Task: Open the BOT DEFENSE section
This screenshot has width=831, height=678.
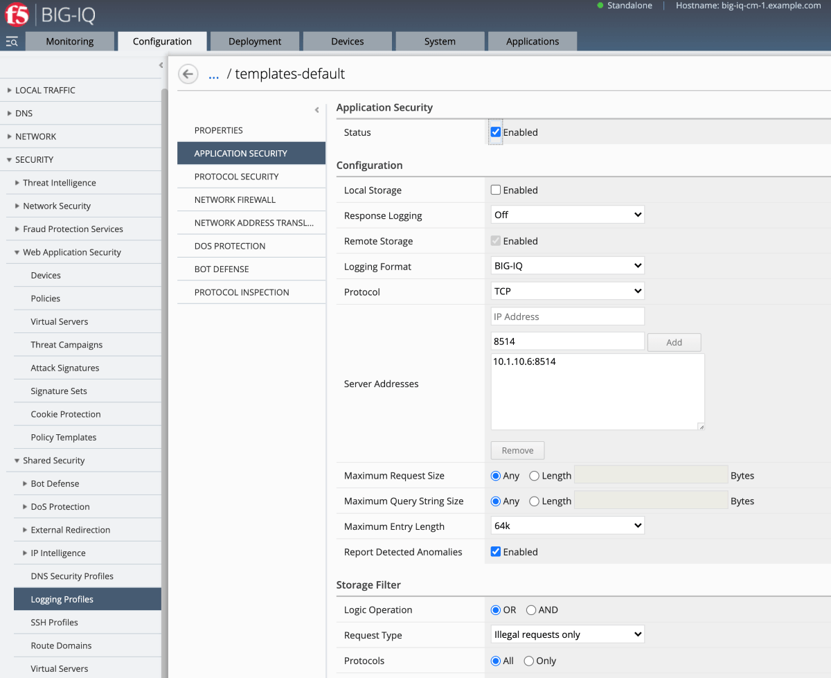Action: tap(251, 269)
